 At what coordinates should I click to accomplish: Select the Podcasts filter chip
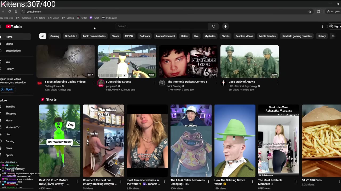point(145,36)
